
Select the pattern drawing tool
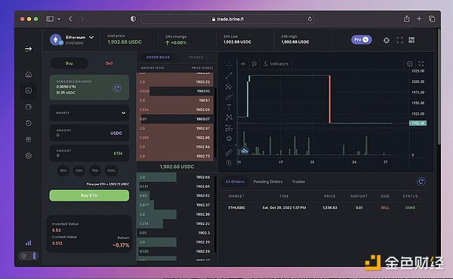(x=229, y=118)
